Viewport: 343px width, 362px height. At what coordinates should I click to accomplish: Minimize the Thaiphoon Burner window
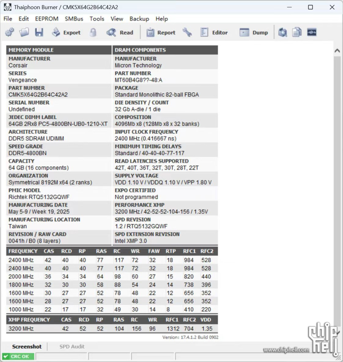289,7
